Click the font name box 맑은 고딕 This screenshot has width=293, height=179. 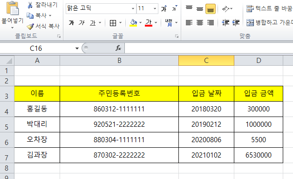point(98,8)
